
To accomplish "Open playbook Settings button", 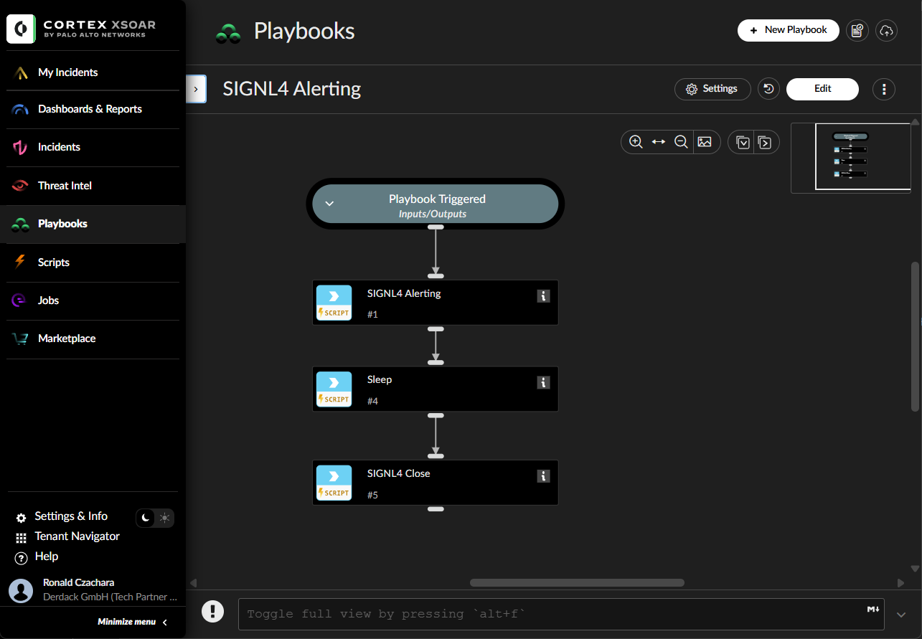I will tap(712, 89).
